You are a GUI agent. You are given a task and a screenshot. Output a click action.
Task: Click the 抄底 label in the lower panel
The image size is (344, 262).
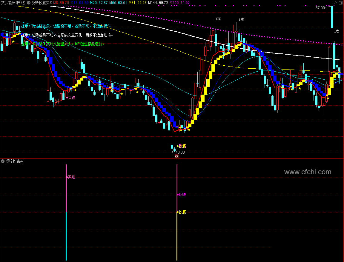182,212
